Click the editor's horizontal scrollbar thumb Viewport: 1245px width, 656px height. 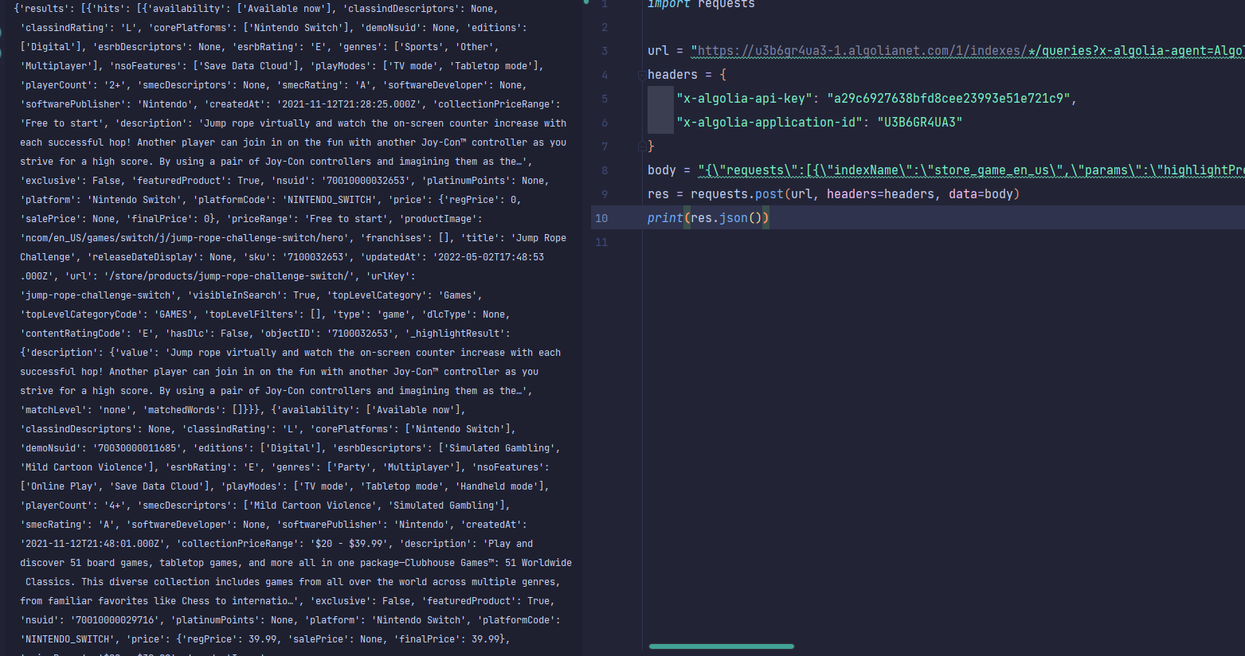pos(721,646)
